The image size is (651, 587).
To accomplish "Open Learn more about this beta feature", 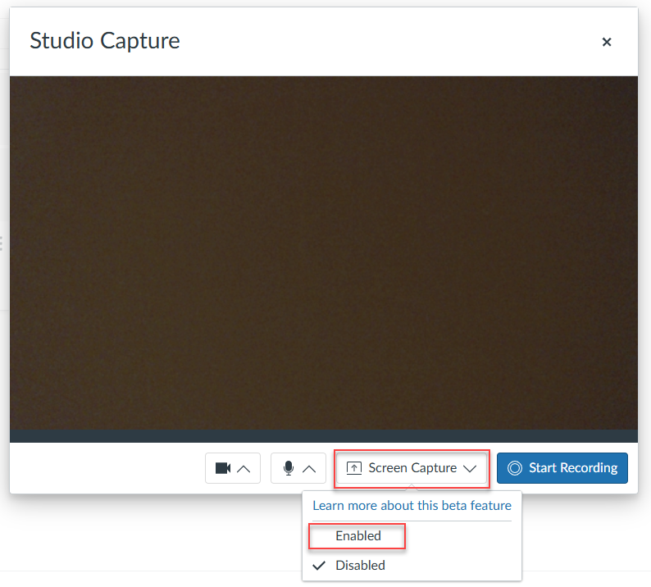I will [412, 505].
